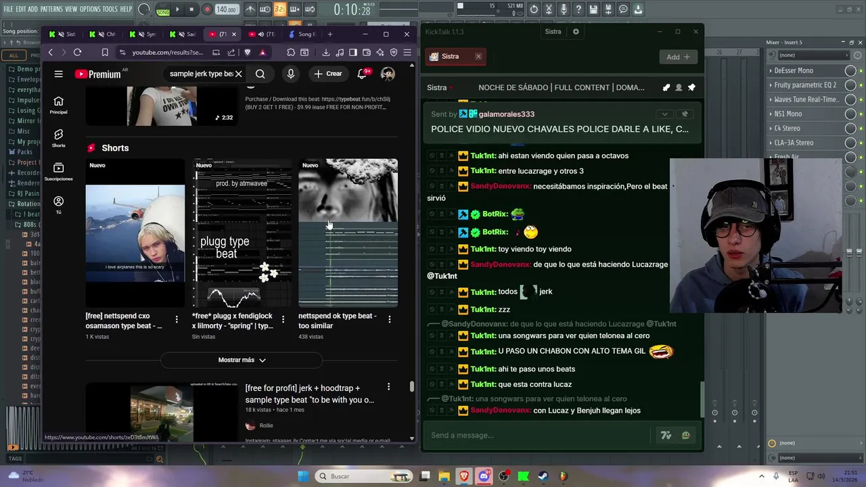Open the typebeat.fun purchase description text
The height and width of the screenshot is (487, 866).
pos(317,103)
